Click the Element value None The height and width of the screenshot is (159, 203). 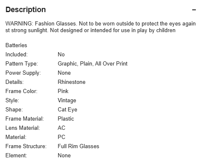point(64,155)
